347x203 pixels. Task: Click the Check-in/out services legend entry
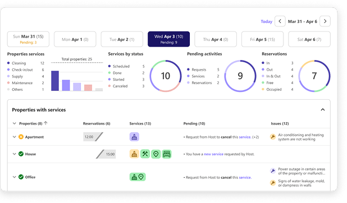point(25,70)
